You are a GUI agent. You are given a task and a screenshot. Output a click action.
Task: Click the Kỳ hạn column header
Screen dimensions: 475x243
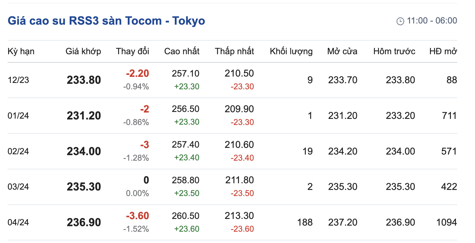click(21, 51)
